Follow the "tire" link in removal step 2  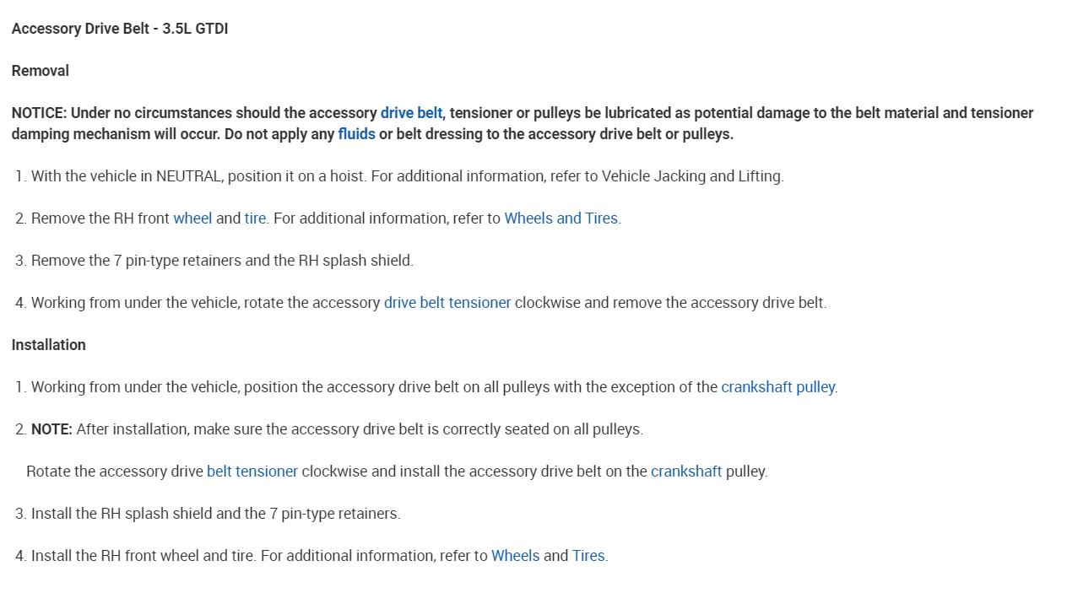[x=255, y=218]
